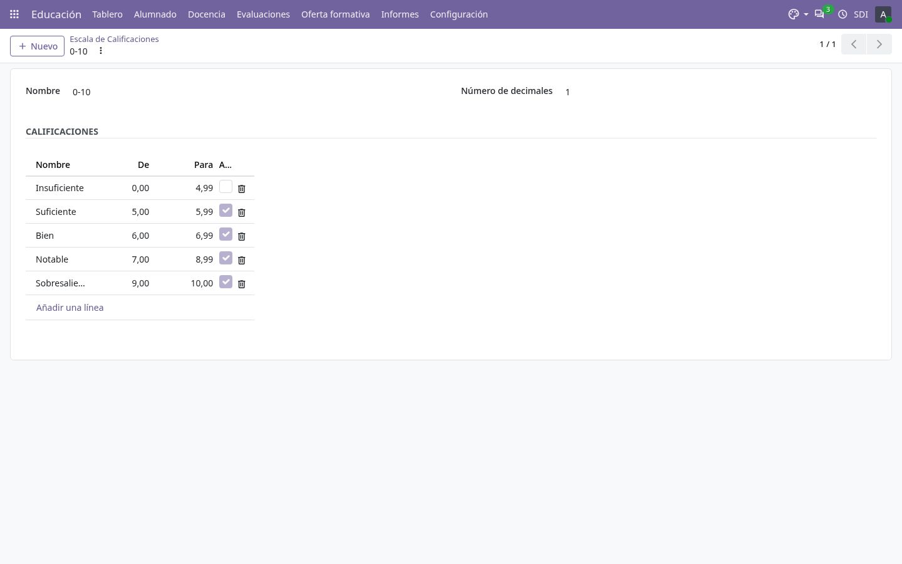
Task: Go to the next record arrow
Action: click(879, 44)
